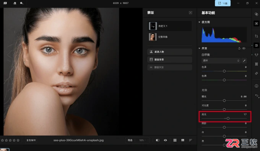Click the 高光 slider handle
Viewport: 260px width, 151px height.
click(x=228, y=119)
